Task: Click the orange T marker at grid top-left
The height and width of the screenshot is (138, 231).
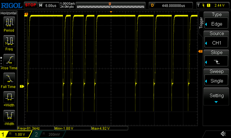Action: pos(26,14)
